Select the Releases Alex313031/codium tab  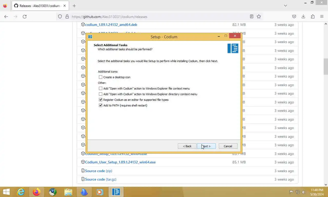tap(40, 6)
